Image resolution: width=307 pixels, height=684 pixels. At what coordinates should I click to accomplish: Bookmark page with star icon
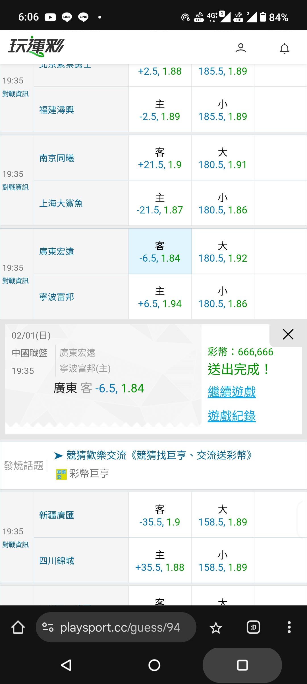tap(216, 628)
